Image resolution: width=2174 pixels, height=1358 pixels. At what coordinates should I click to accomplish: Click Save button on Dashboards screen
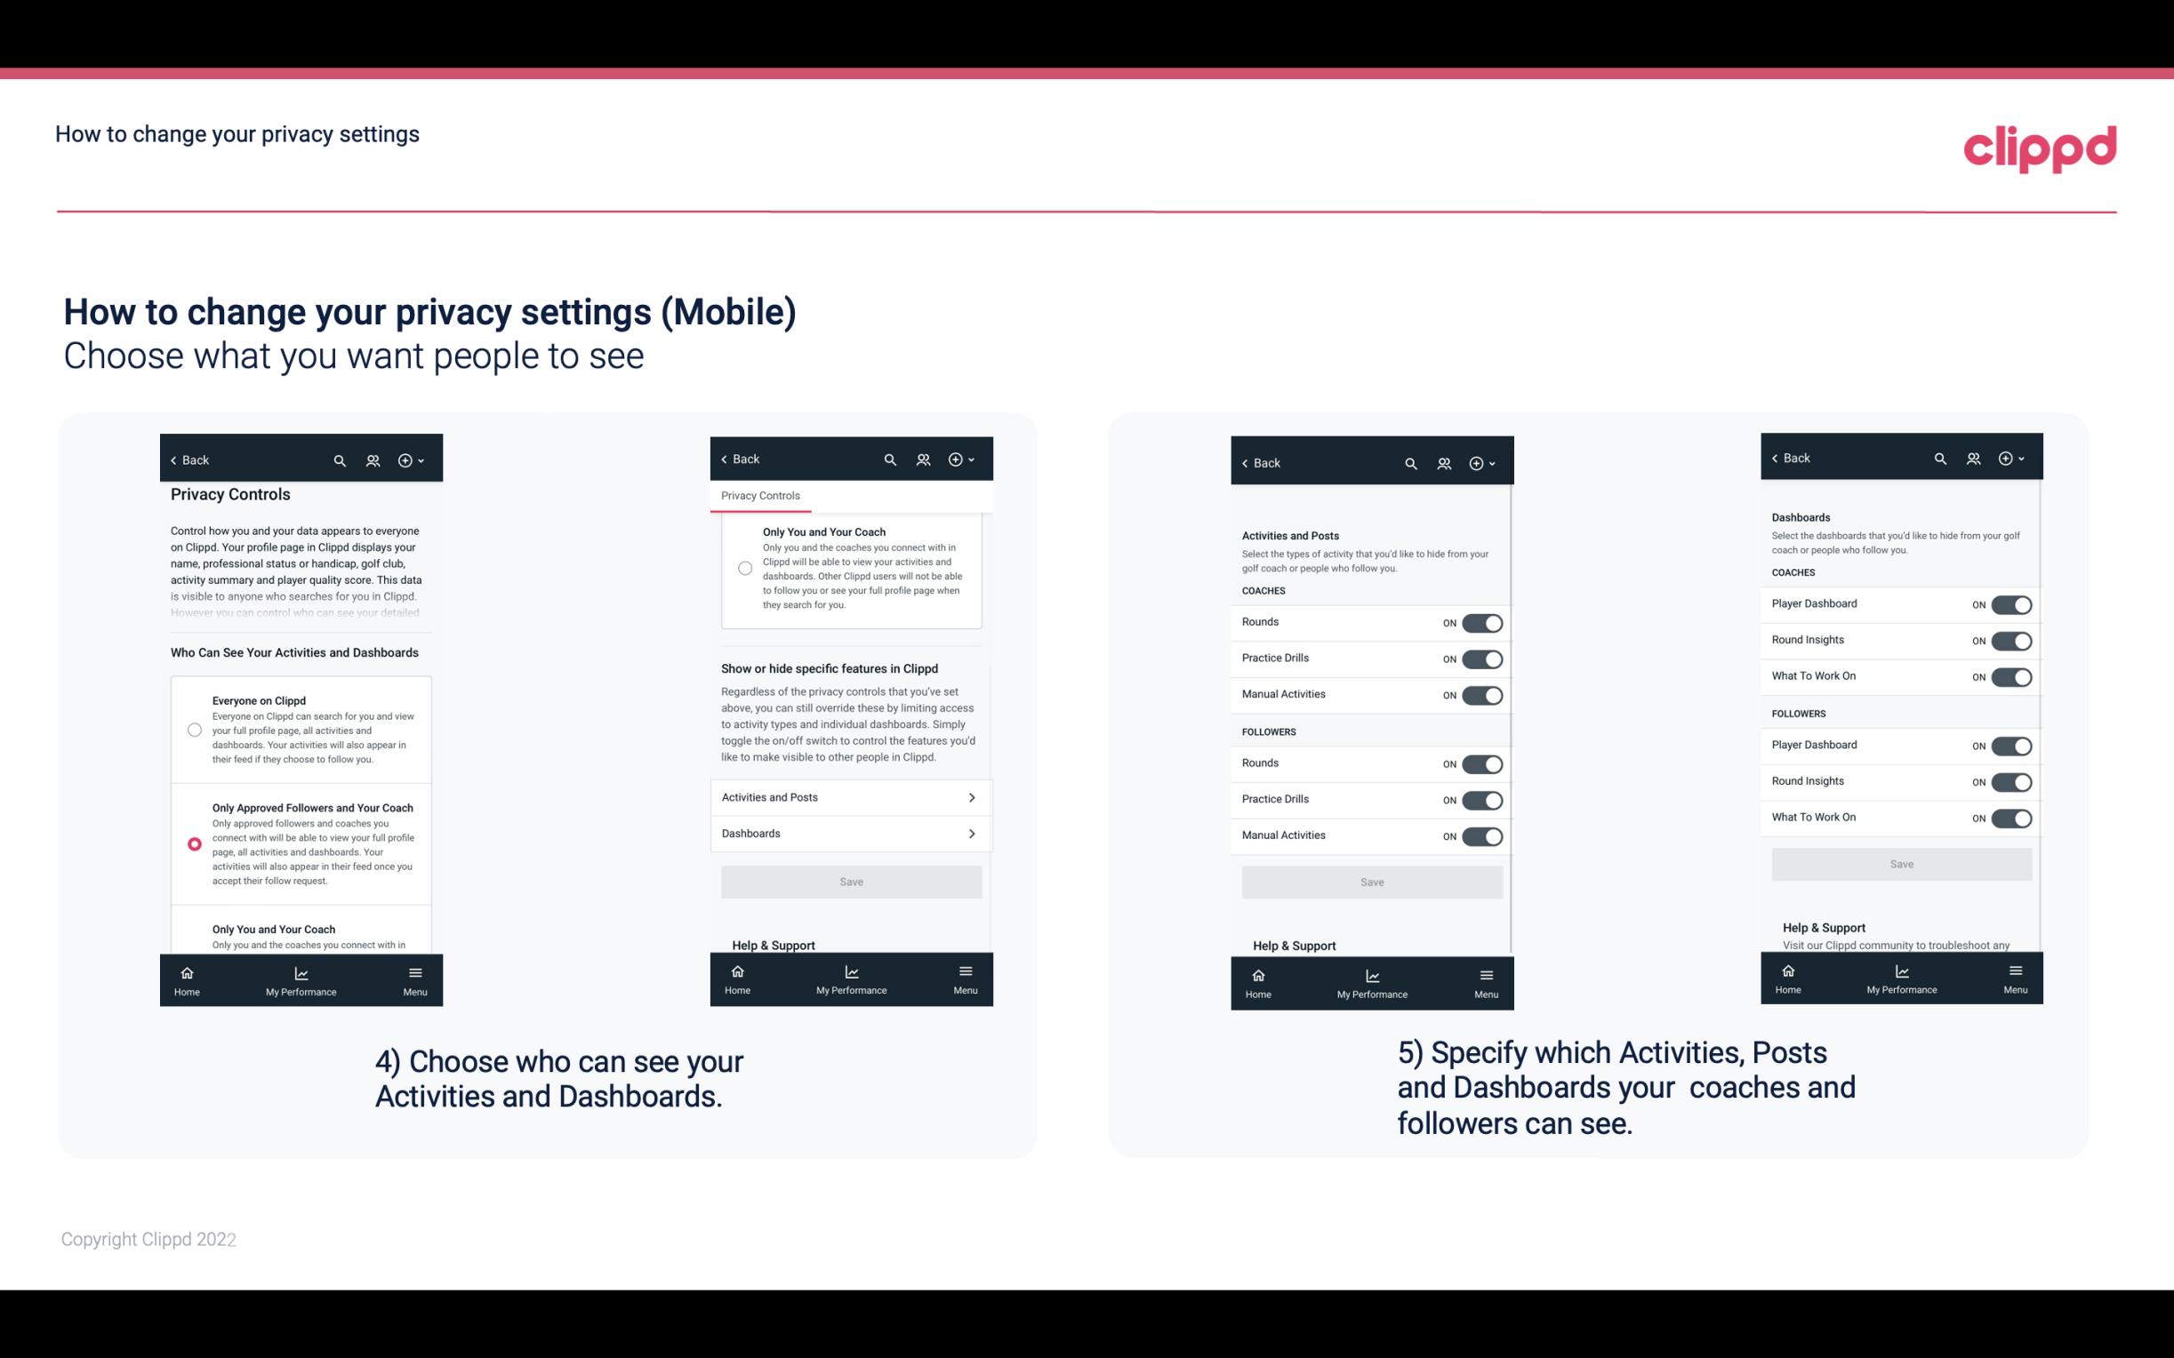click(x=1900, y=862)
